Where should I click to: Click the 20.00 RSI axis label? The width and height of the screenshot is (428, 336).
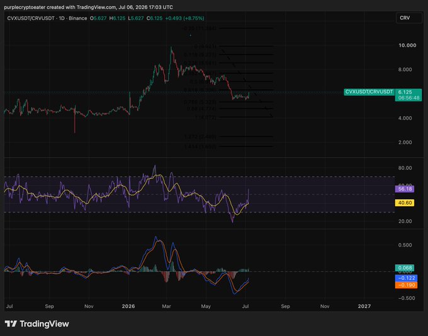(x=405, y=221)
